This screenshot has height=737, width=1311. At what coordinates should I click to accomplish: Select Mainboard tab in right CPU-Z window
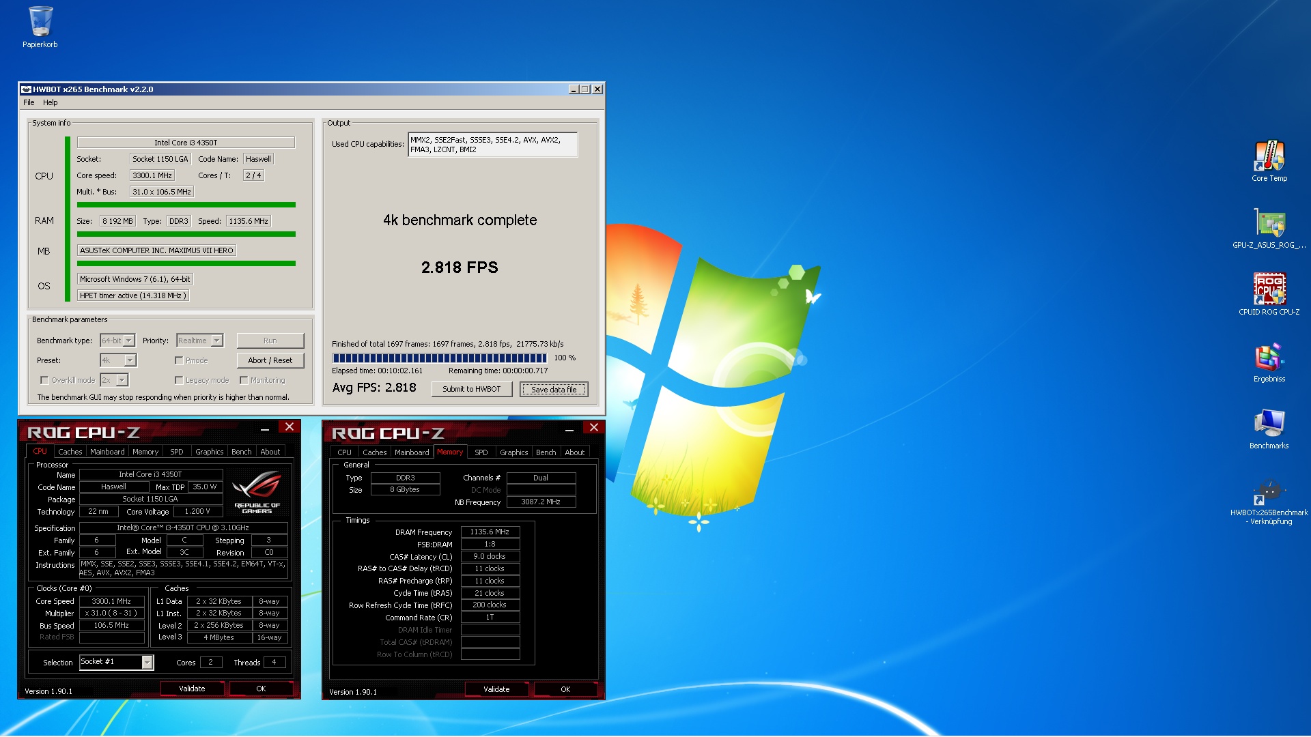(412, 452)
